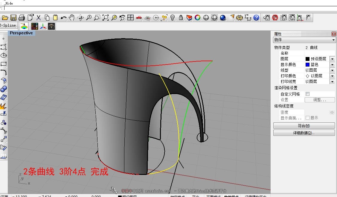Screen dimensions: 337x197
Task: Open the 物件 dropdown in the properties panel
Action: pos(304,40)
